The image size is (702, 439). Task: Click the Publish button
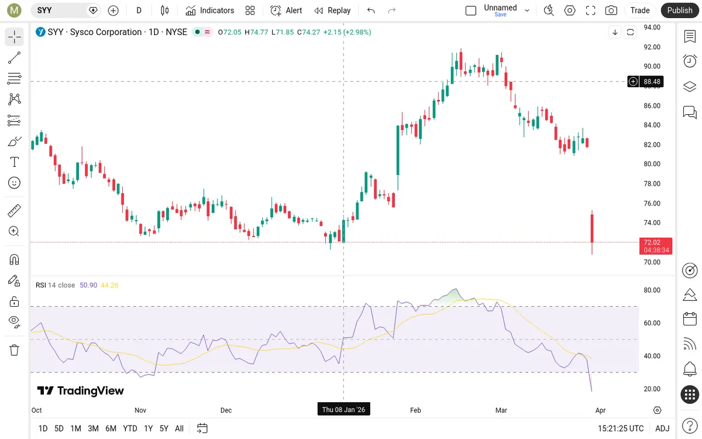click(x=680, y=11)
